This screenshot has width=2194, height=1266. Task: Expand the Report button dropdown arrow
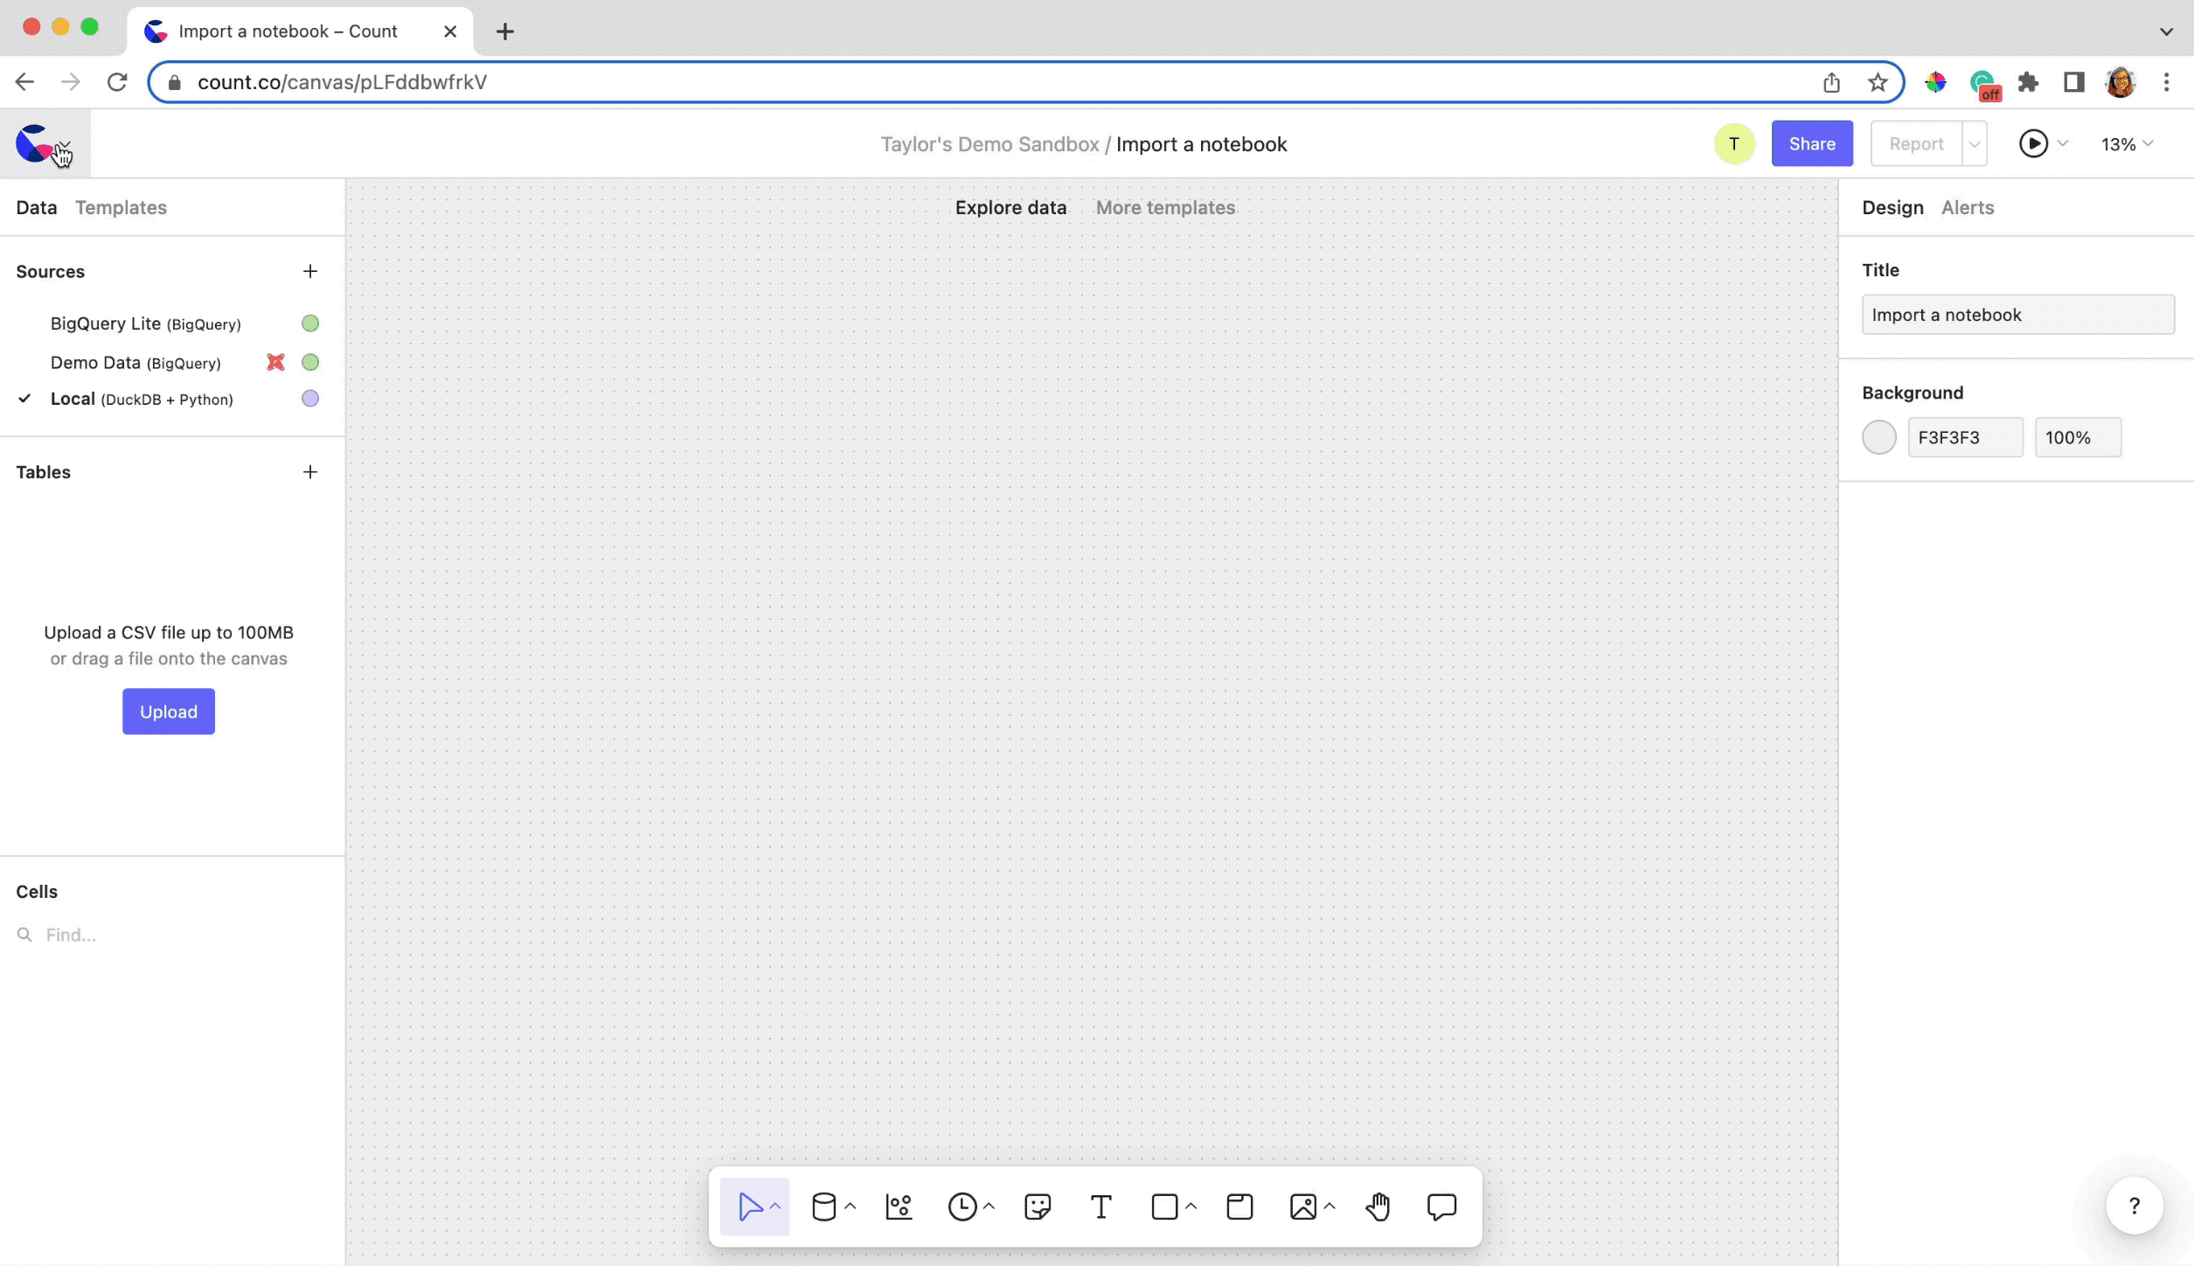point(1975,144)
